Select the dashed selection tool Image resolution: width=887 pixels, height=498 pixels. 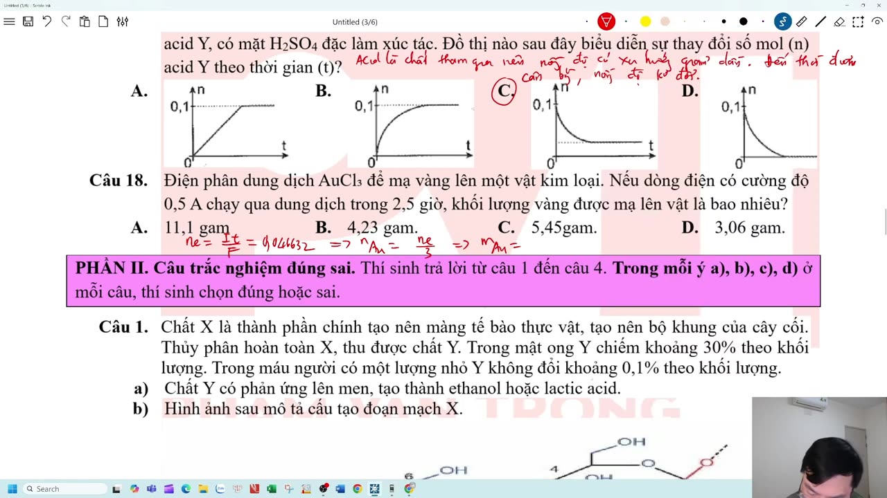[859, 21]
